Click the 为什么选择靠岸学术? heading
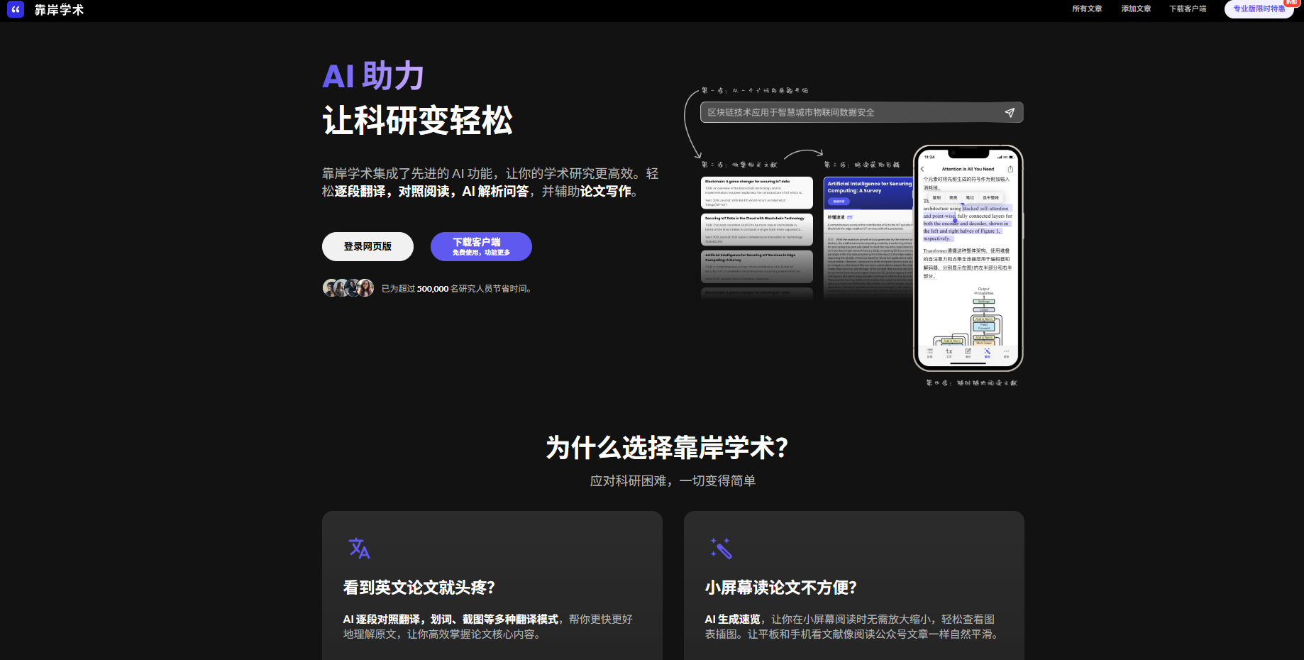Screen dimensions: 1304x660 pos(667,448)
